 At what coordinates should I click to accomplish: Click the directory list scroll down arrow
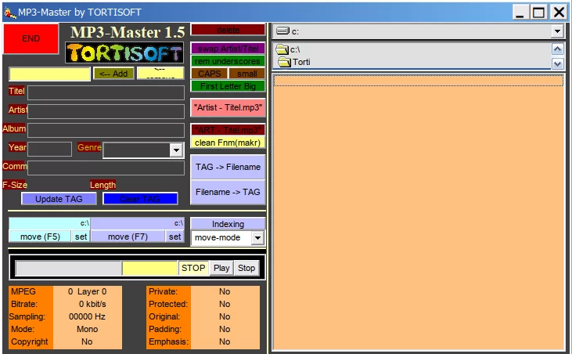click(x=557, y=64)
